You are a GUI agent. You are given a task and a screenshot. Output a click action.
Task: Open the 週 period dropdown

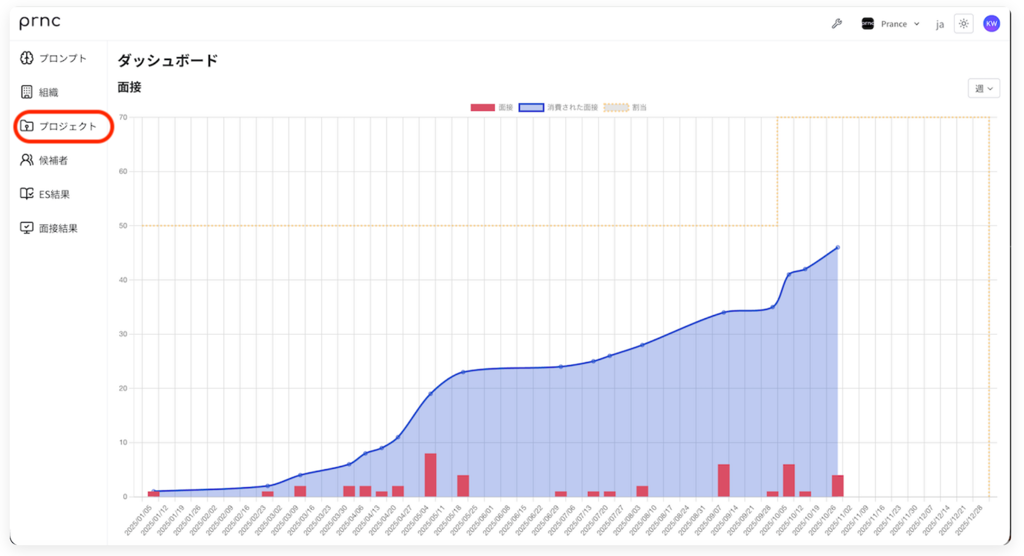click(x=984, y=88)
